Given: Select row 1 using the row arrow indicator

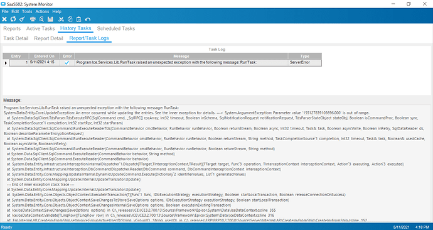Looking at the screenshot, I should click(x=6, y=63).
